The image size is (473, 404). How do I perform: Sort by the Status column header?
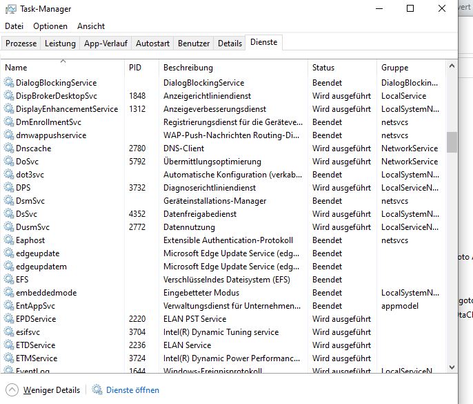(342, 68)
